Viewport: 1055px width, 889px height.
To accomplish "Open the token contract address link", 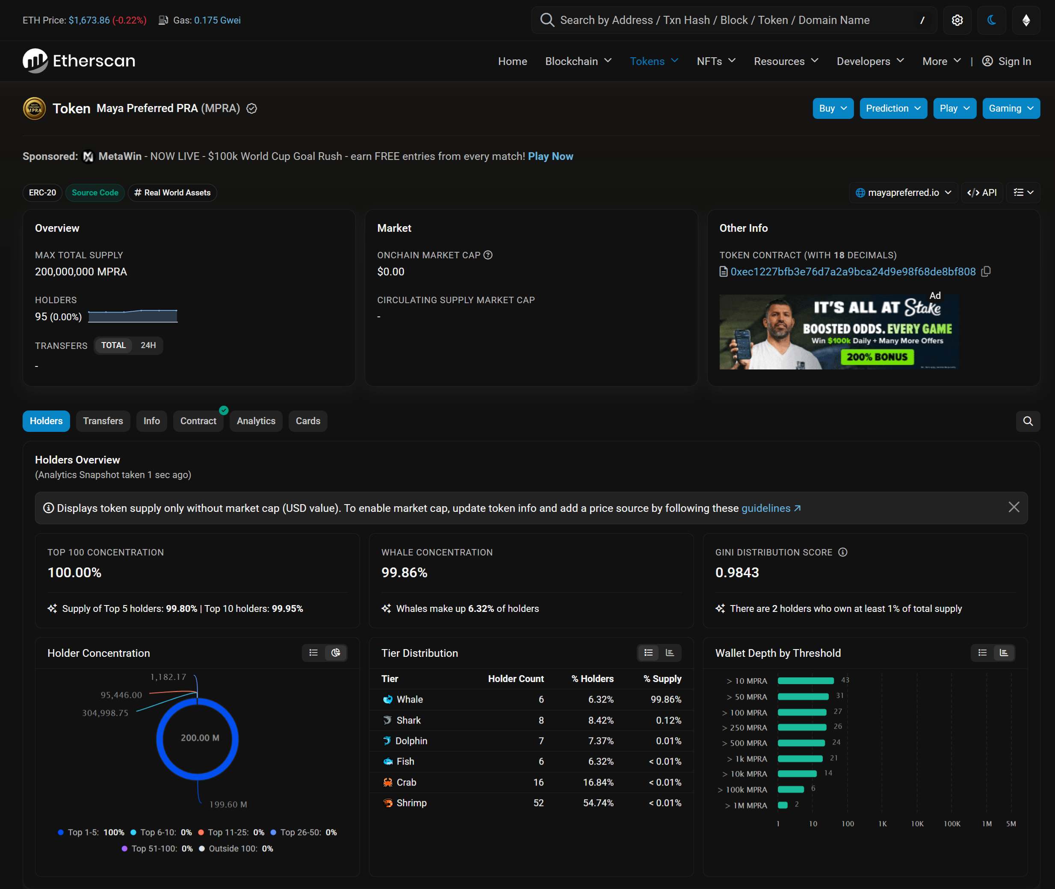I will pyautogui.click(x=853, y=272).
